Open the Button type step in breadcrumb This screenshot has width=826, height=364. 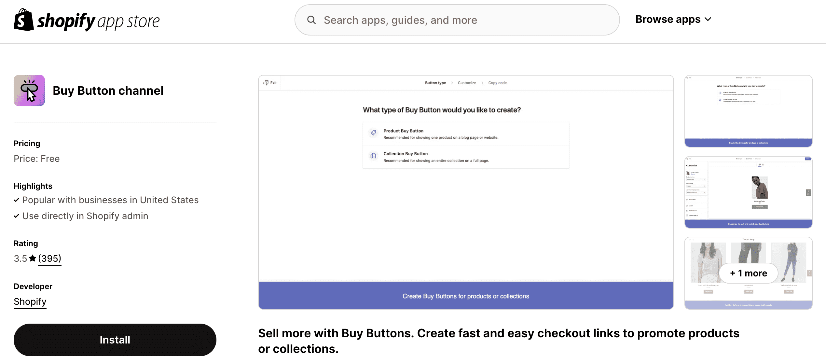(x=434, y=82)
